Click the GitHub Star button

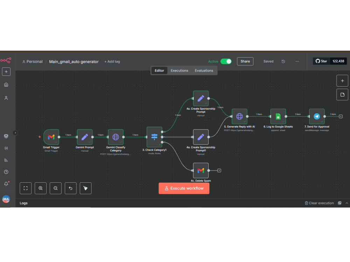[321, 61]
